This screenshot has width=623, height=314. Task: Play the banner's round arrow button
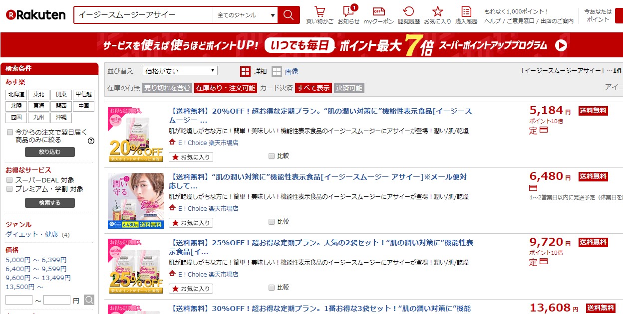(x=561, y=45)
